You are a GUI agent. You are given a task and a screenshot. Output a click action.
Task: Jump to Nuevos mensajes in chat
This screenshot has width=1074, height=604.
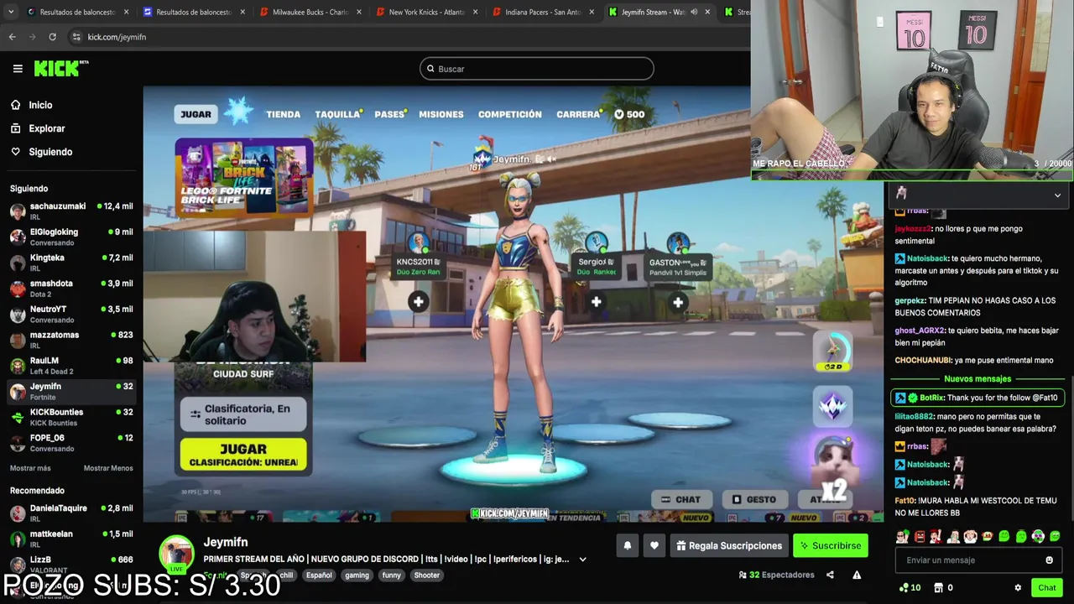(978, 379)
